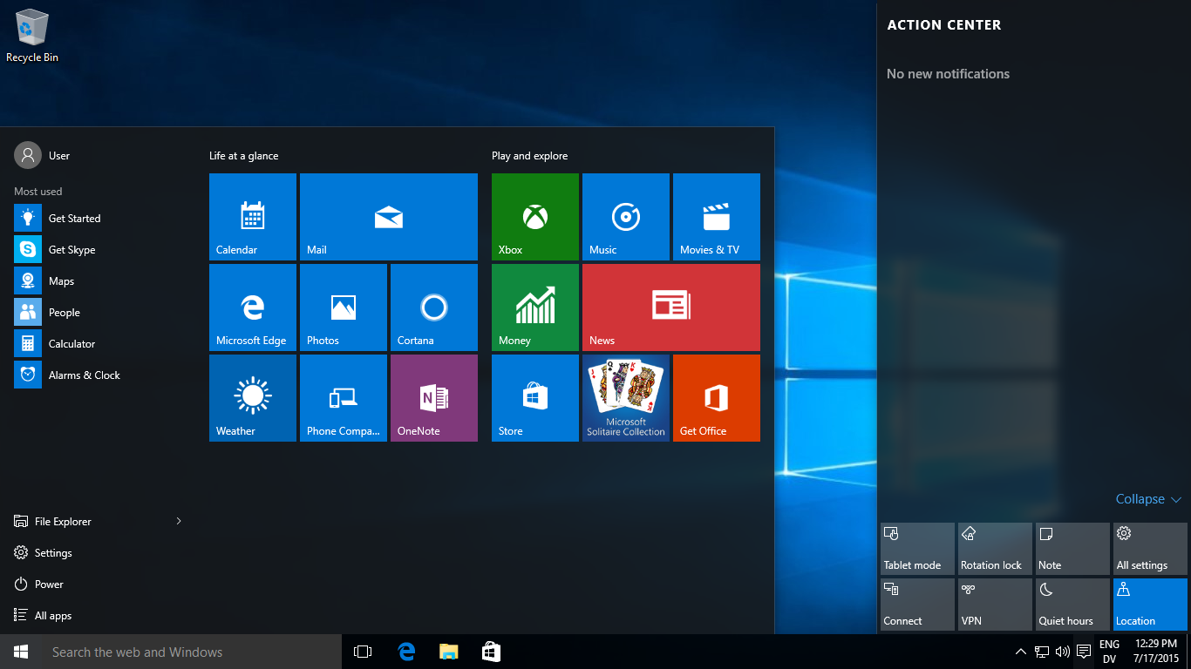The width and height of the screenshot is (1191, 669).
Task: Launch the Mail app tile
Action: 388,217
